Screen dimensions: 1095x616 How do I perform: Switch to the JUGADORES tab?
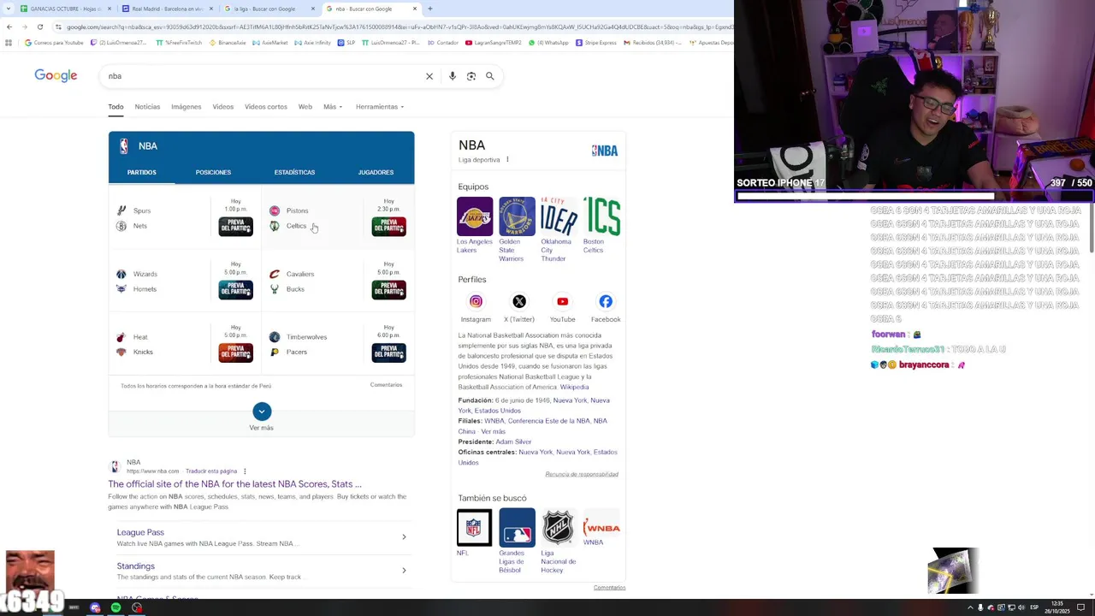tap(376, 172)
